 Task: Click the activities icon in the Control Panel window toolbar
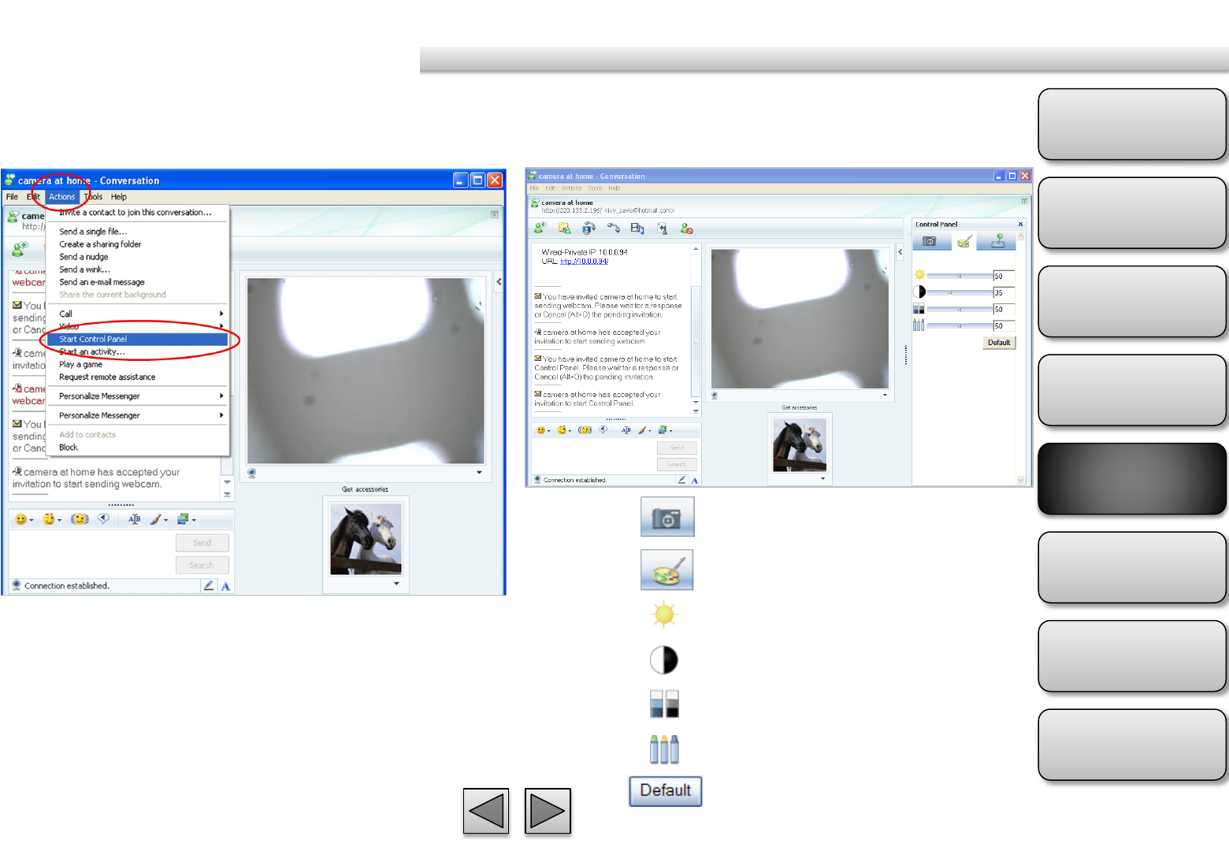tap(637, 229)
